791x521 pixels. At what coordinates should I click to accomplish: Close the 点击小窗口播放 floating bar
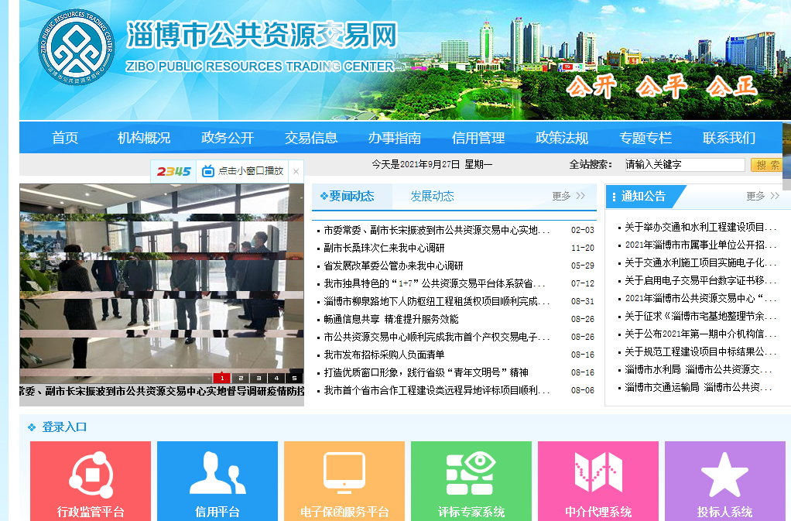[296, 171]
